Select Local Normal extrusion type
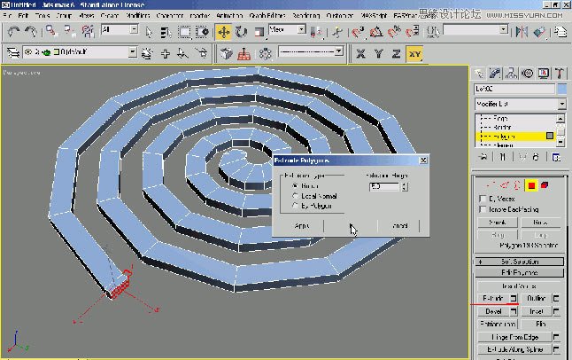572x360 pixels. tap(295, 196)
